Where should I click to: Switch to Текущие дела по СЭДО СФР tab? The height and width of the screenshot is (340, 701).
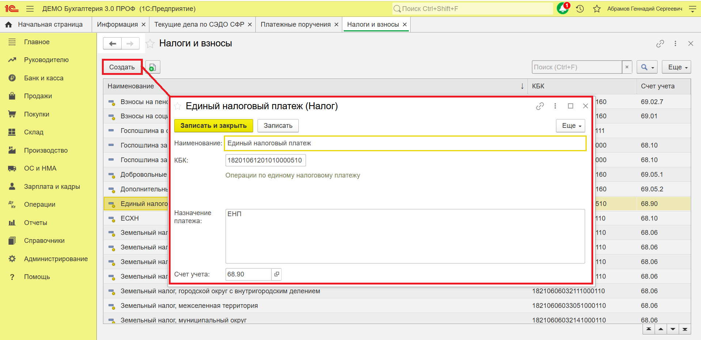pos(199,24)
